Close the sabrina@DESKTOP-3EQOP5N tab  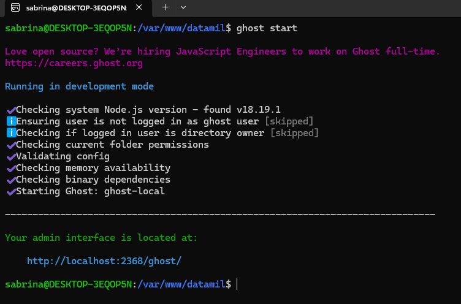pyautogui.click(x=139, y=7)
